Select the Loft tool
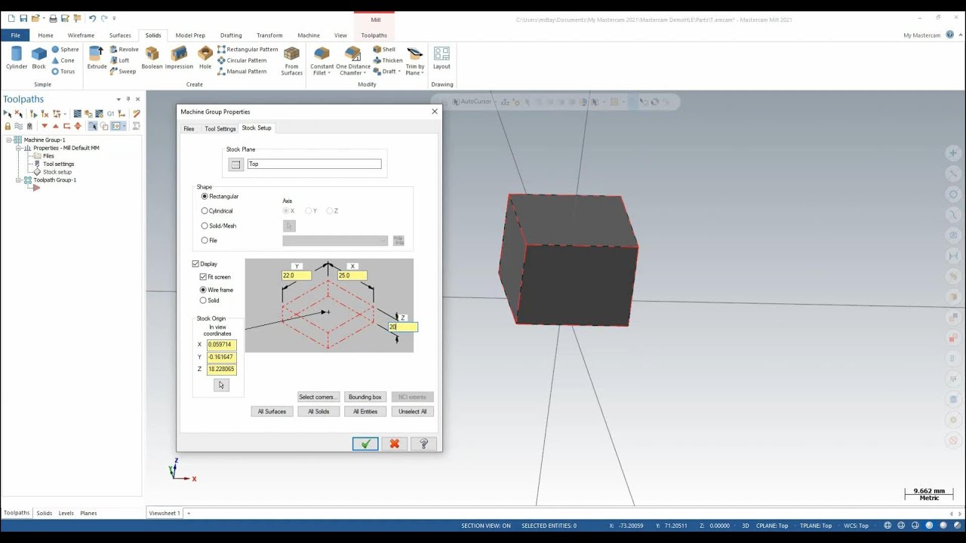The width and height of the screenshot is (966, 543). tap(119, 60)
